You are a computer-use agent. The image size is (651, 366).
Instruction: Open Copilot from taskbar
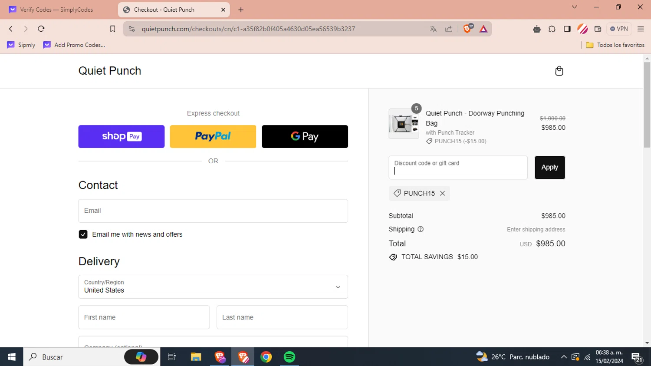tap(141, 357)
